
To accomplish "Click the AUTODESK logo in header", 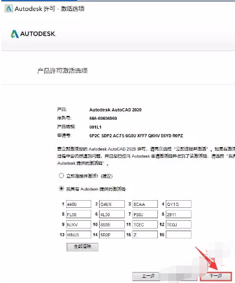I will (x=34, y=34).
